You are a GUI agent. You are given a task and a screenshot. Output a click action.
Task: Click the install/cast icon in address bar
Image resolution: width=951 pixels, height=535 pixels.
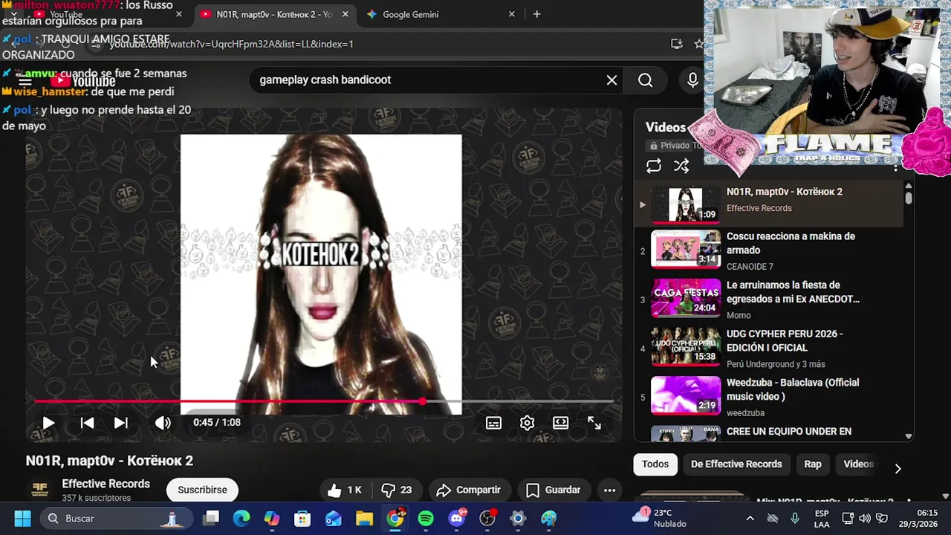676,44
